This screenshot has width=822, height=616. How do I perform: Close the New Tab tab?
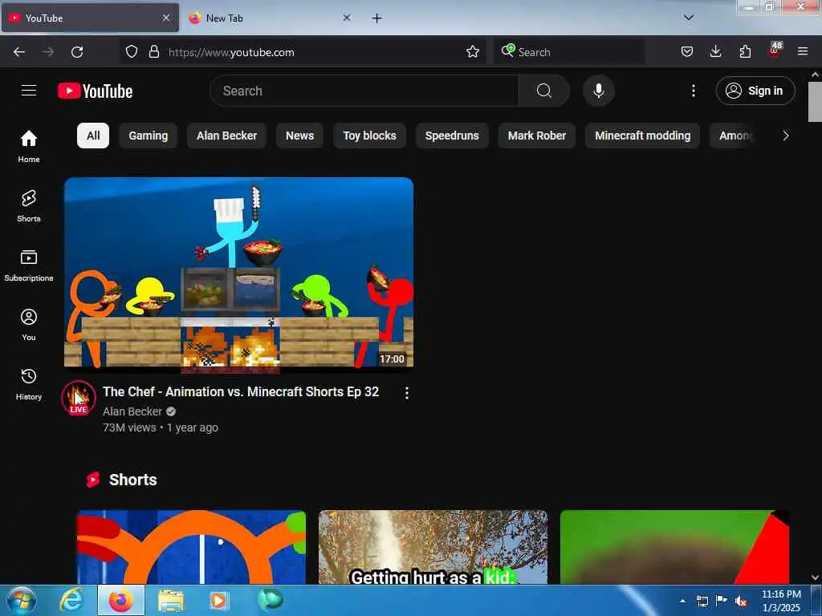[x=347, y=18]
